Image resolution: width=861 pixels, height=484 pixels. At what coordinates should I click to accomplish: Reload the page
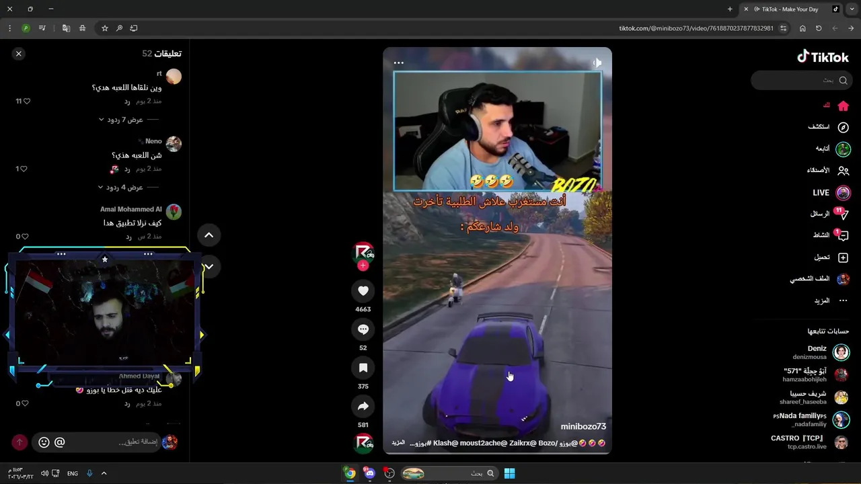819,28
